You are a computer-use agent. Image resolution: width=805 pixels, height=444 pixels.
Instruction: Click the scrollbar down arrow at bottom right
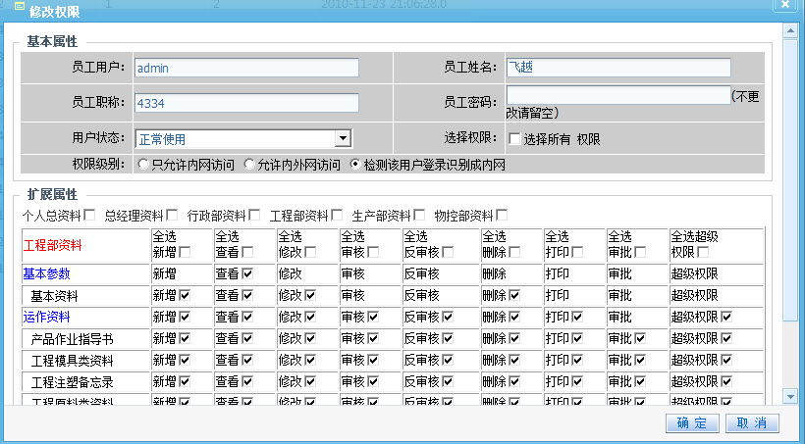click(790, 395)
